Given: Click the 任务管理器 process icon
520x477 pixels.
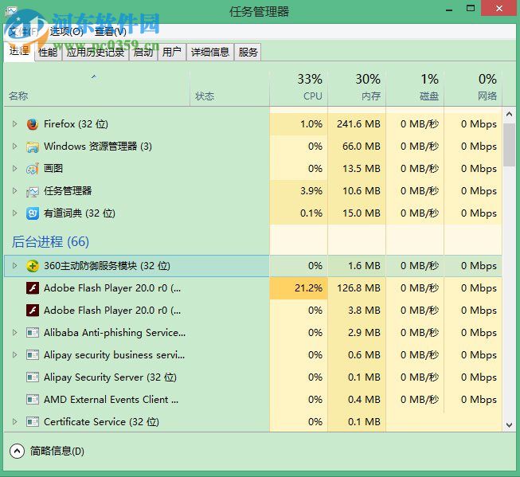Looking at the screenshot, I should (x=33, y=191).
